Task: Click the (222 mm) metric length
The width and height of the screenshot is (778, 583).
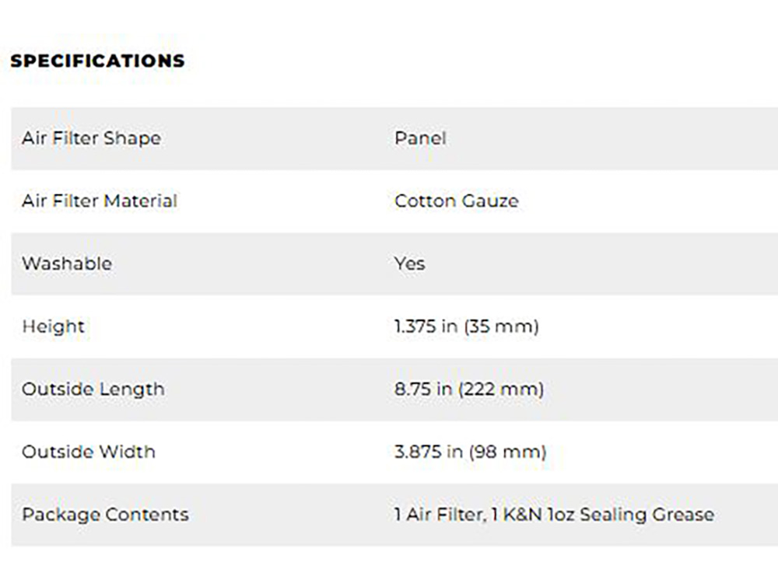Action: [x=504, y=389]
